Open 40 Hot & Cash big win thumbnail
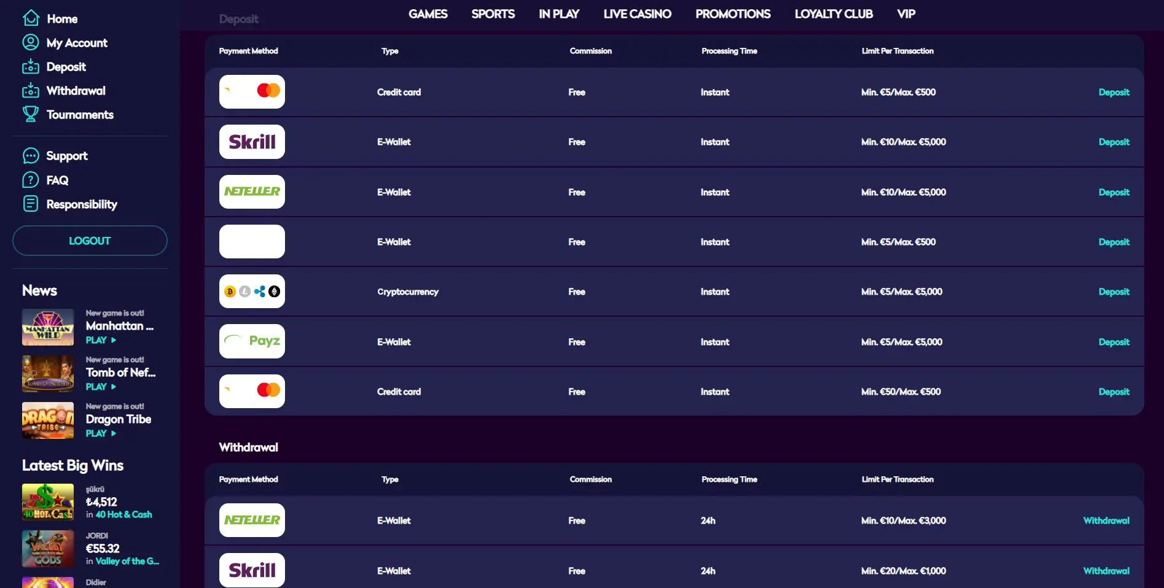This screenshot has height=588, width=1164. pyautogui.click(x=48, y=502)
